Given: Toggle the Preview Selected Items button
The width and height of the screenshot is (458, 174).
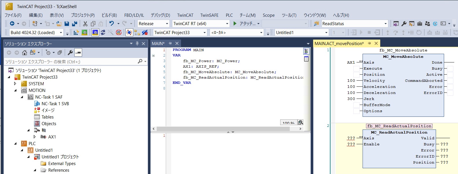Looking at the screenshot, I should (78, 53).
